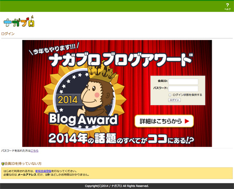This screenshot has width=234, height=189.
Task: Open help via the question mark icon
Action: tap(227, 5)
